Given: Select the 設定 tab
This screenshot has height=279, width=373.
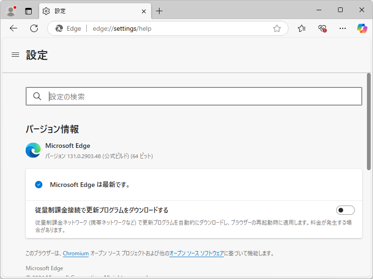Looking at the screenshot, I should click(x=75, y=11).
